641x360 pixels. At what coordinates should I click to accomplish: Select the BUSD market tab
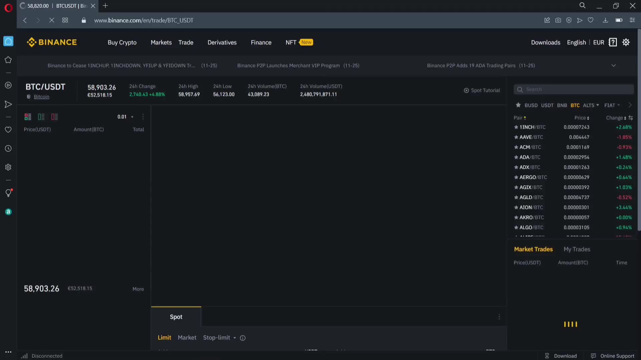coord(531,105)
